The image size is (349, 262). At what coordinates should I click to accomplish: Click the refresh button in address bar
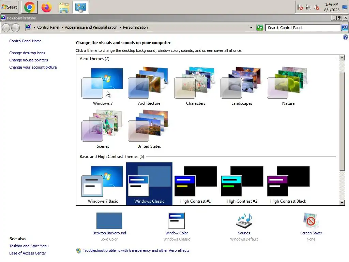[x=259, y=28]
